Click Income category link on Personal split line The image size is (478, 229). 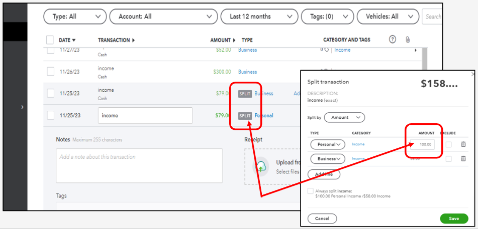(x=358, y=144)
